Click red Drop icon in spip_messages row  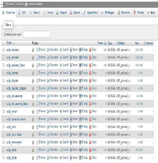click(x=90, y=142)
